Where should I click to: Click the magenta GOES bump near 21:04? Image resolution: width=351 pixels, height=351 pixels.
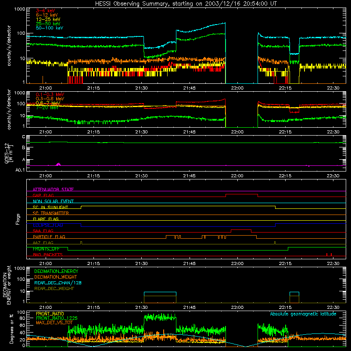tap(58, 165)
